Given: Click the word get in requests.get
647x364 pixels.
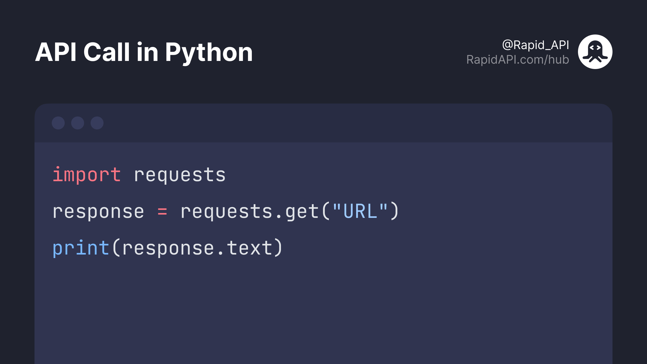Looking at the screenshot, I should (x=302, y=212).
